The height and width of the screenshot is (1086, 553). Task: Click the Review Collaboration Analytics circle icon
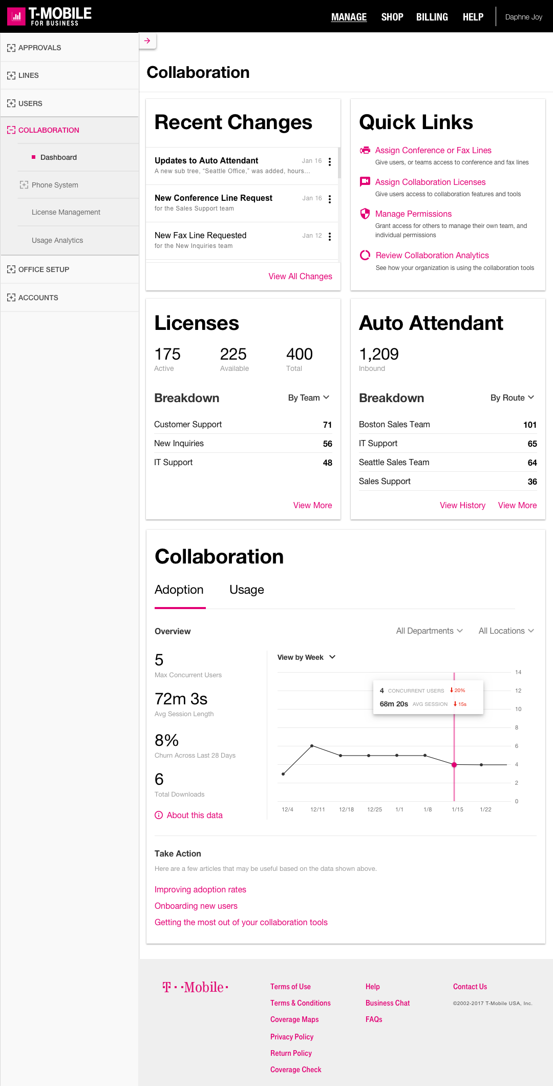pos(365,255)
